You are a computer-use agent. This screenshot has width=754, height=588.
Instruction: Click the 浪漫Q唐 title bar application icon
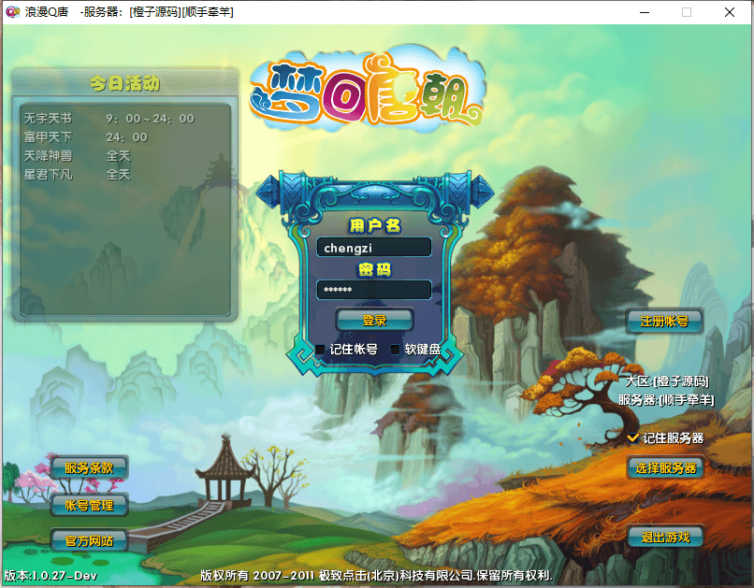12,11
